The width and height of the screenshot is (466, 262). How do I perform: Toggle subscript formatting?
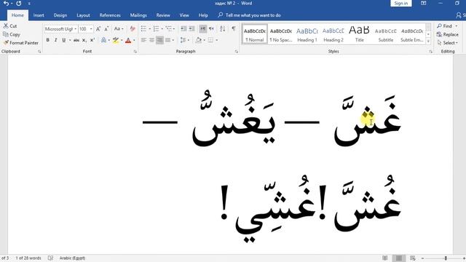click(84, 40)
